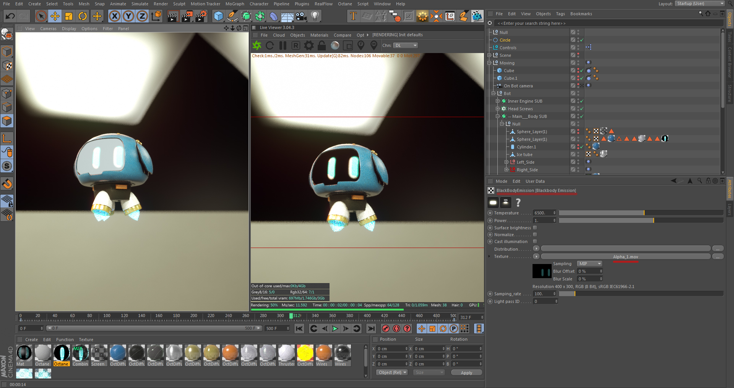Select the Move tool in the toolbar

(55, 16)
